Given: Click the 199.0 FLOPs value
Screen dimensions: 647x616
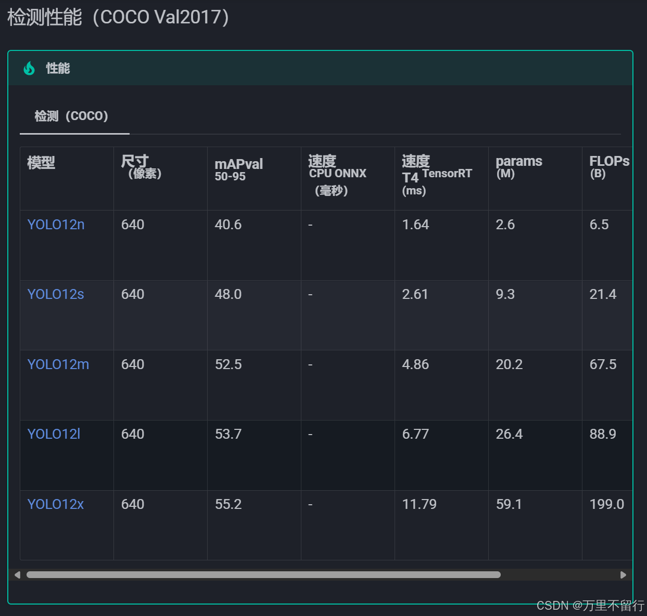Looking at the screenshot, I should [607, 504].
